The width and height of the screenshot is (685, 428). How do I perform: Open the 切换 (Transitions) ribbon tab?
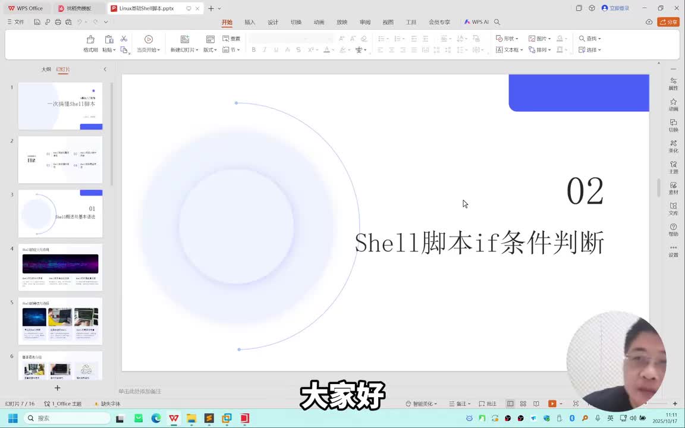[x=296, y=22]
